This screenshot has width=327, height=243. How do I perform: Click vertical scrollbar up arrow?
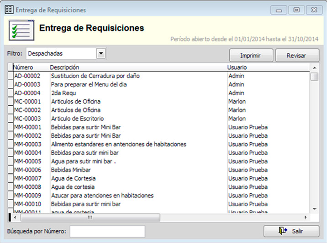(314, 67)
